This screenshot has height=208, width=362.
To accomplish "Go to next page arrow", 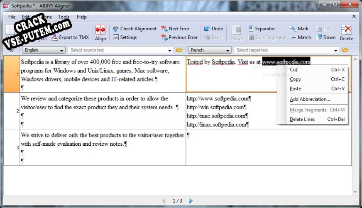I will pos(191,201).
